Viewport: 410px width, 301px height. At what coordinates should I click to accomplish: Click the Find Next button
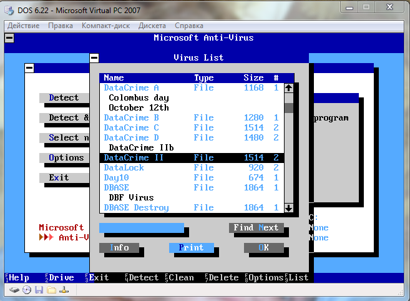256,228
